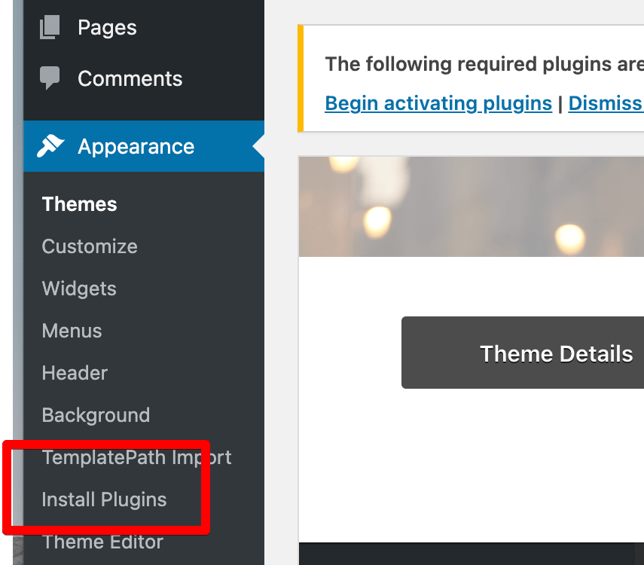Open the Customize submenu item
Viewport: 644px width, 565px height.
click(x=90, y=246)
